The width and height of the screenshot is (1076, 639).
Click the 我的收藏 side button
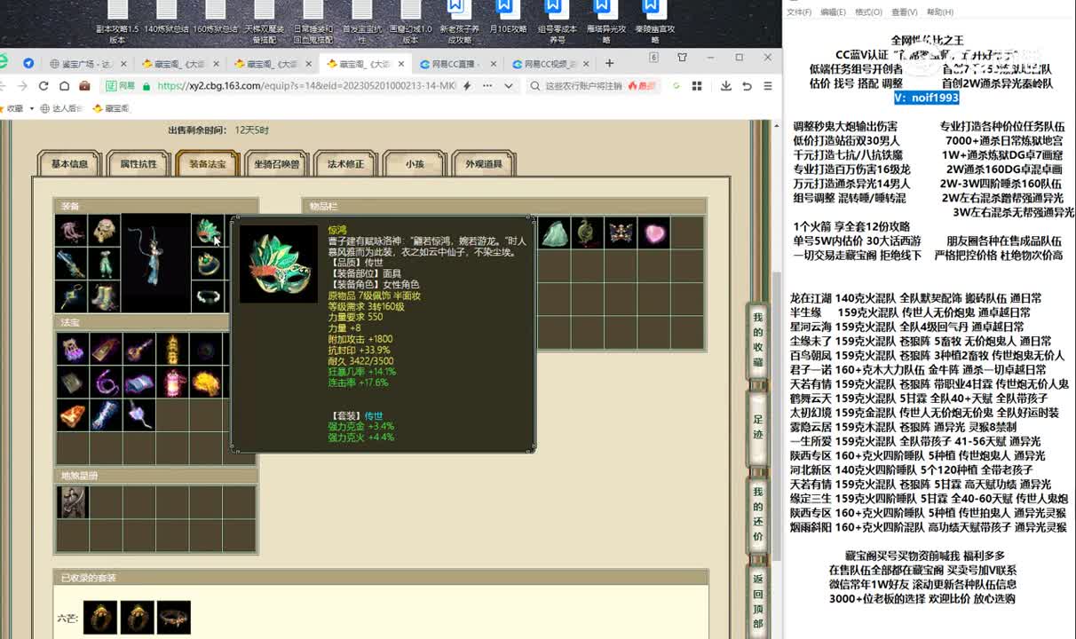click(757, 340)
